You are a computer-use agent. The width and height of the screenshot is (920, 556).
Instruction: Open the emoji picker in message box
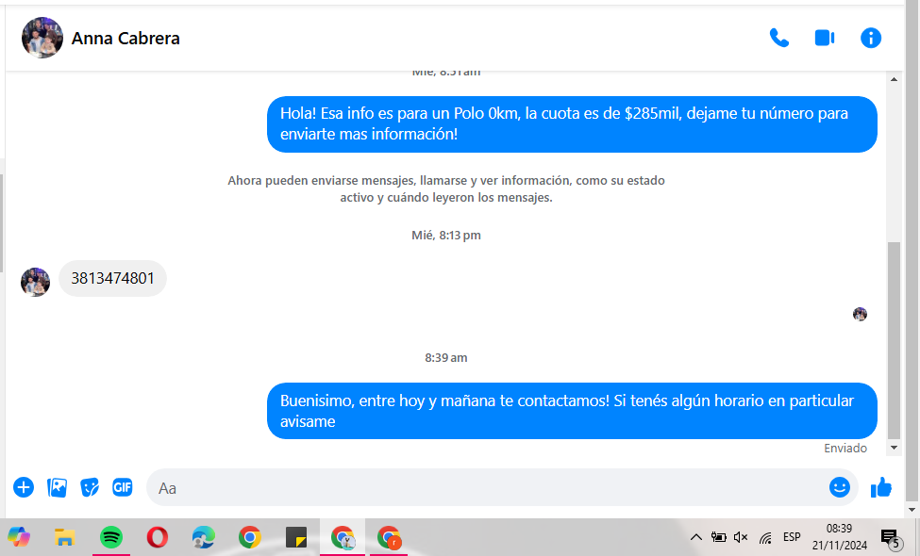coord(839,487)
